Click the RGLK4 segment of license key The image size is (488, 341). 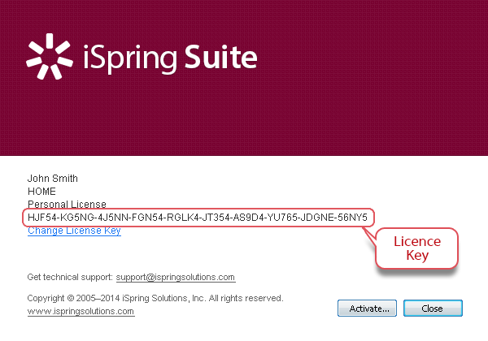click(x=183, y=218)
